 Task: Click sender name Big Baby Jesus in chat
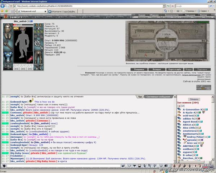tap(20, 153)
